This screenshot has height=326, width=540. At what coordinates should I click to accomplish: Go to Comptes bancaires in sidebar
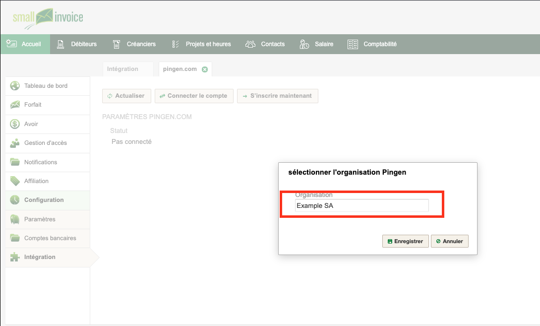(48, 238)
